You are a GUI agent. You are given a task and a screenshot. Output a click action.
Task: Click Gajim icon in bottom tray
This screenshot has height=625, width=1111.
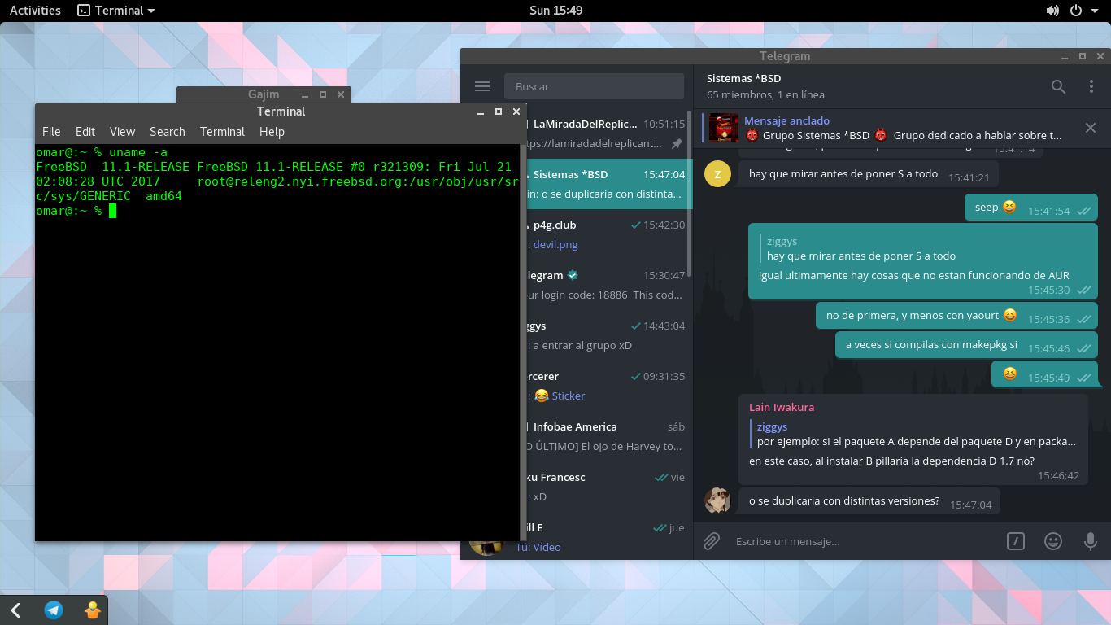pos(93,610)
